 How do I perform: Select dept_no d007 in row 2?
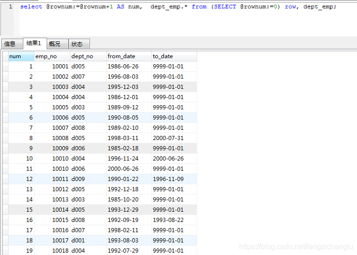pos(89,77)
